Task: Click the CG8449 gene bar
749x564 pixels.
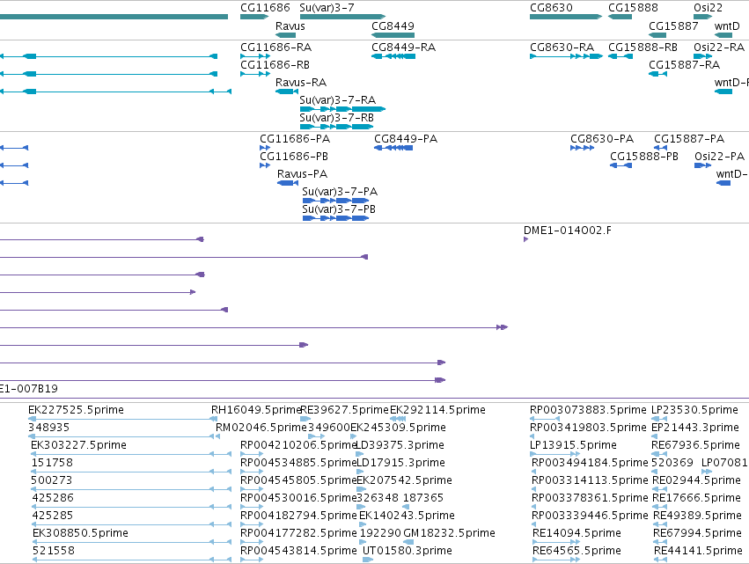Action: pyautogui.click(x=393, y=35)
